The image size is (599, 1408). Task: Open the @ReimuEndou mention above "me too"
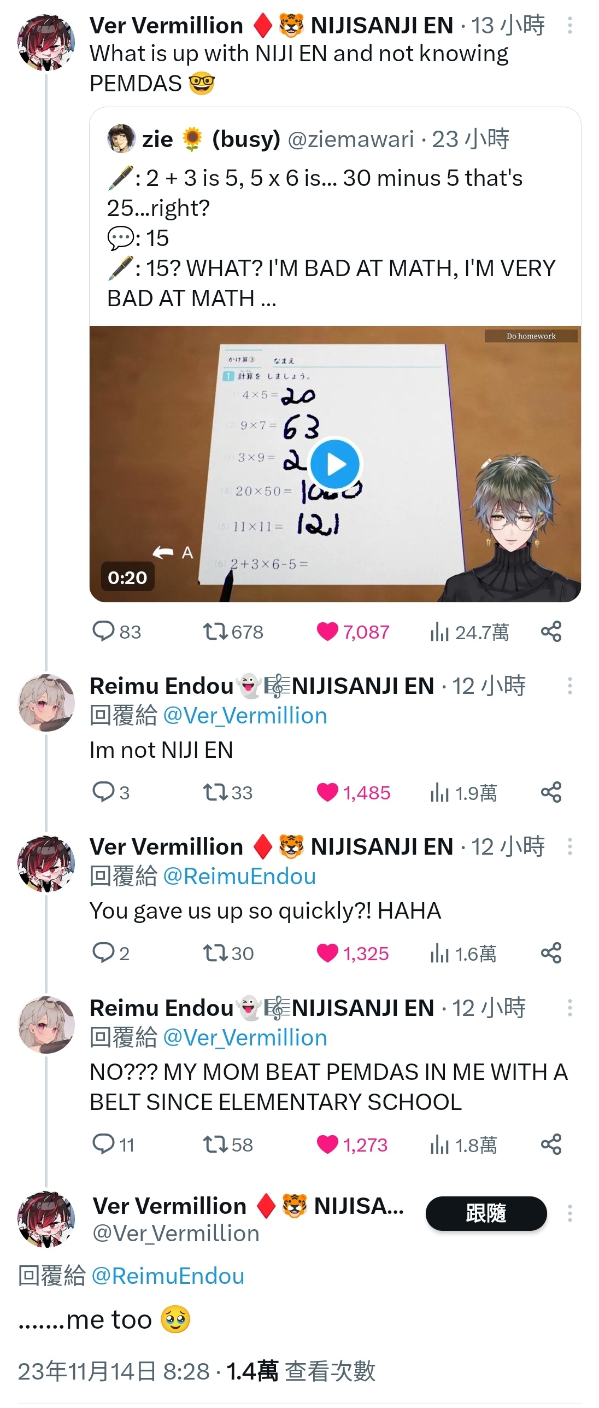(x=168, y=1276)
